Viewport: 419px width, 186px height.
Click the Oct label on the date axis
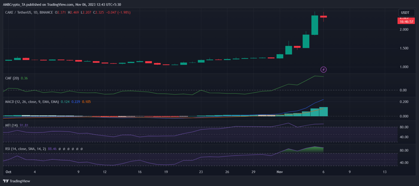[8, 172]
